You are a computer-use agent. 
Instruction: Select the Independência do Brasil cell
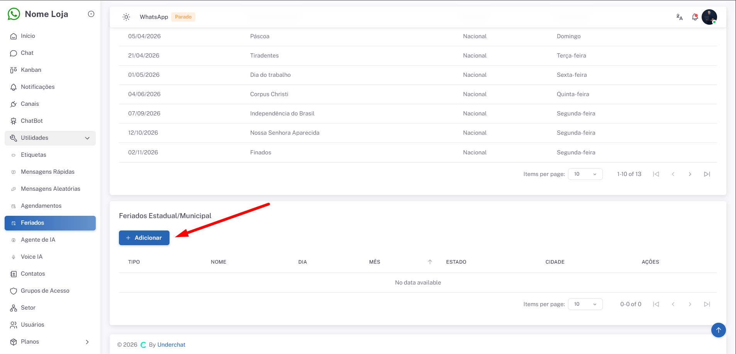coord(282,113)
